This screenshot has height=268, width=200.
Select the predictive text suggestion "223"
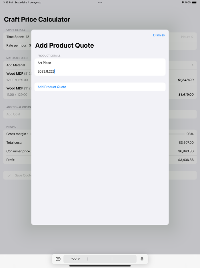75,259
